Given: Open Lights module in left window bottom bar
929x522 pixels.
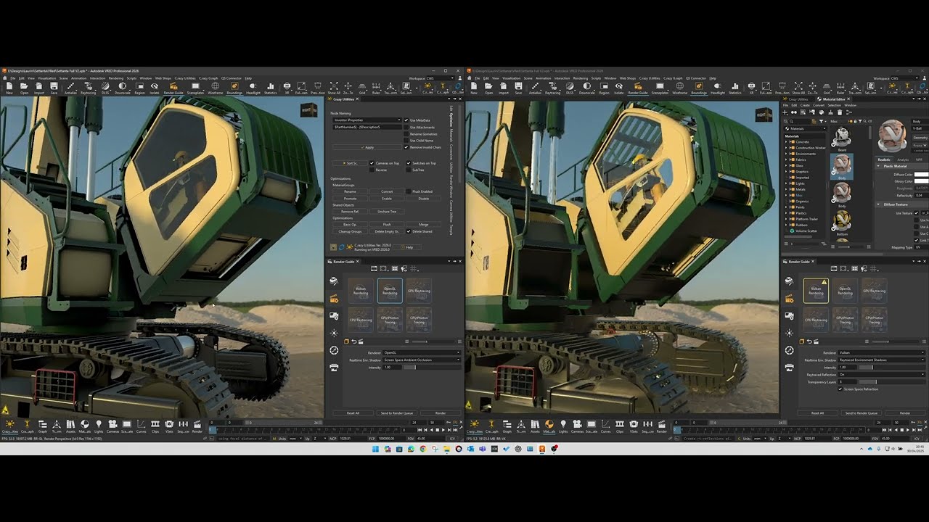Looking at the screenshot, I should (x=99, y=426).
